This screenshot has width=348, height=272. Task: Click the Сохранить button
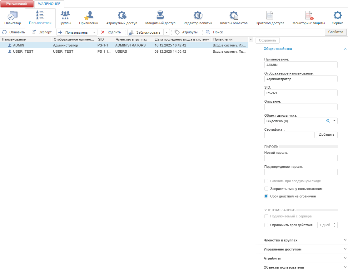pos(267,40)
